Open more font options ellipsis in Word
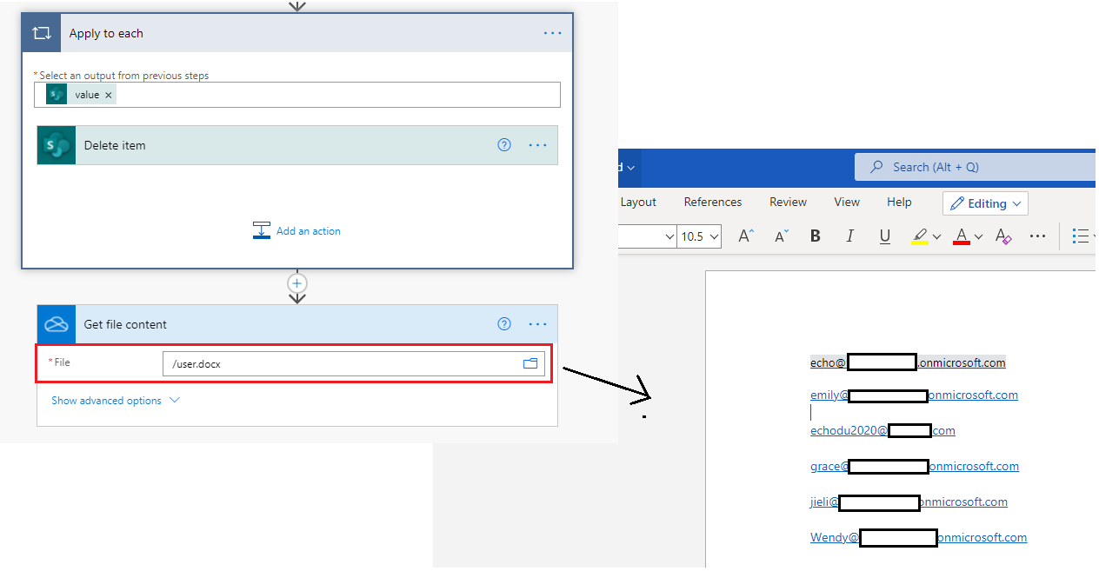Screen dimensions: 1099x578 pos(1037,236)
